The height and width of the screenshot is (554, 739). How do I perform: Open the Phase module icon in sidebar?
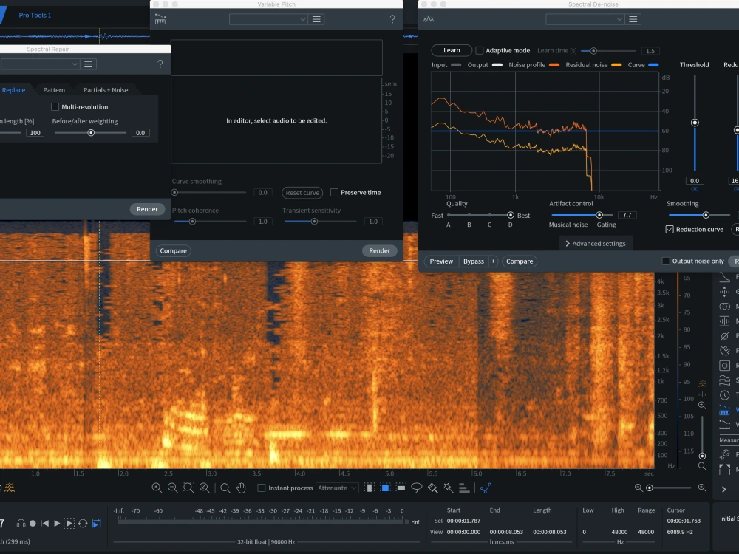(724, 336)
